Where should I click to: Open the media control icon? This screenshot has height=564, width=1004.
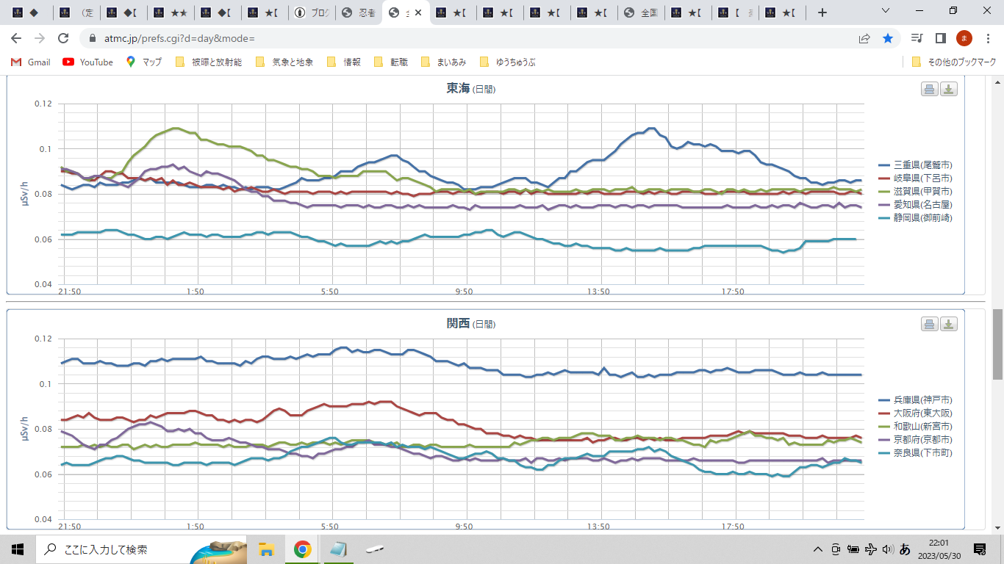click(x=917, y=38)
